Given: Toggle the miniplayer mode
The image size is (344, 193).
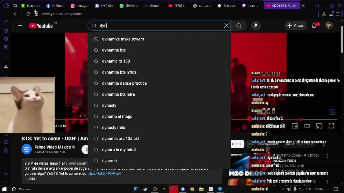Looking at the screenshot, I should click(x=295, y=126).
